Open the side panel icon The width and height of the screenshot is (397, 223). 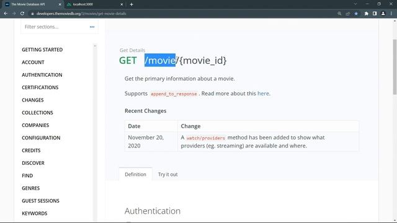[x=375, y=14]
